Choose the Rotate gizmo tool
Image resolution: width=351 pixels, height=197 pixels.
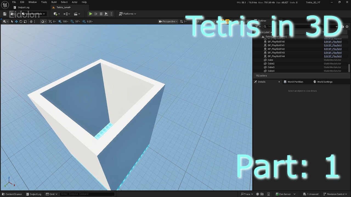coord(21,21)
